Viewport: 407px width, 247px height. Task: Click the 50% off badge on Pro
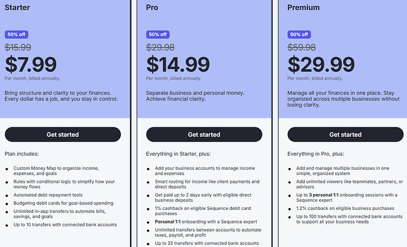coord(157,34)
